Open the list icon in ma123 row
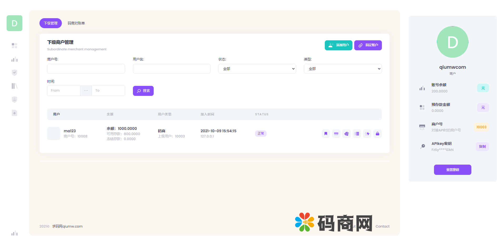 357,134
